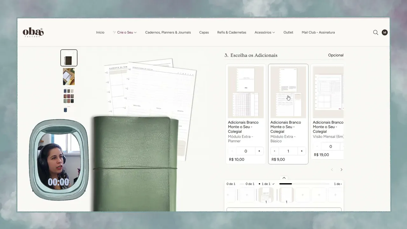Image resolution: width=407 pixels, height=229 pixels.
Task: Open the filled tray slot showing blank notebook
Action: 286,195
